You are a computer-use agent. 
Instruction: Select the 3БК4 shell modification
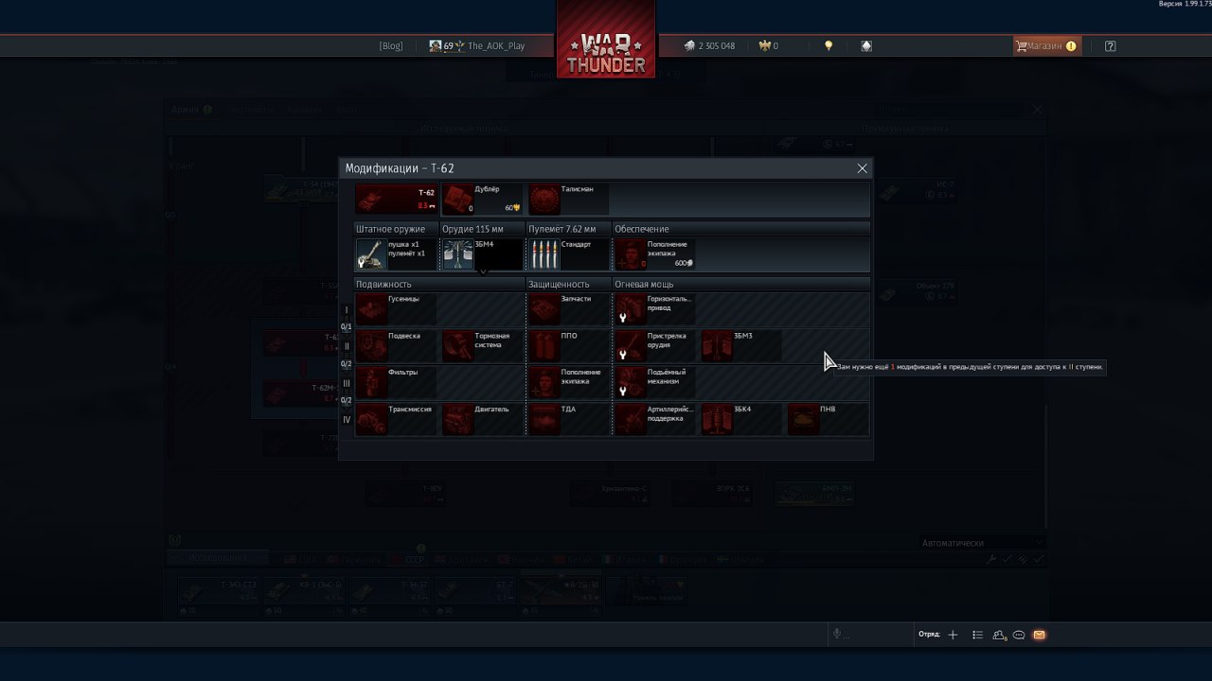(741, 420)
